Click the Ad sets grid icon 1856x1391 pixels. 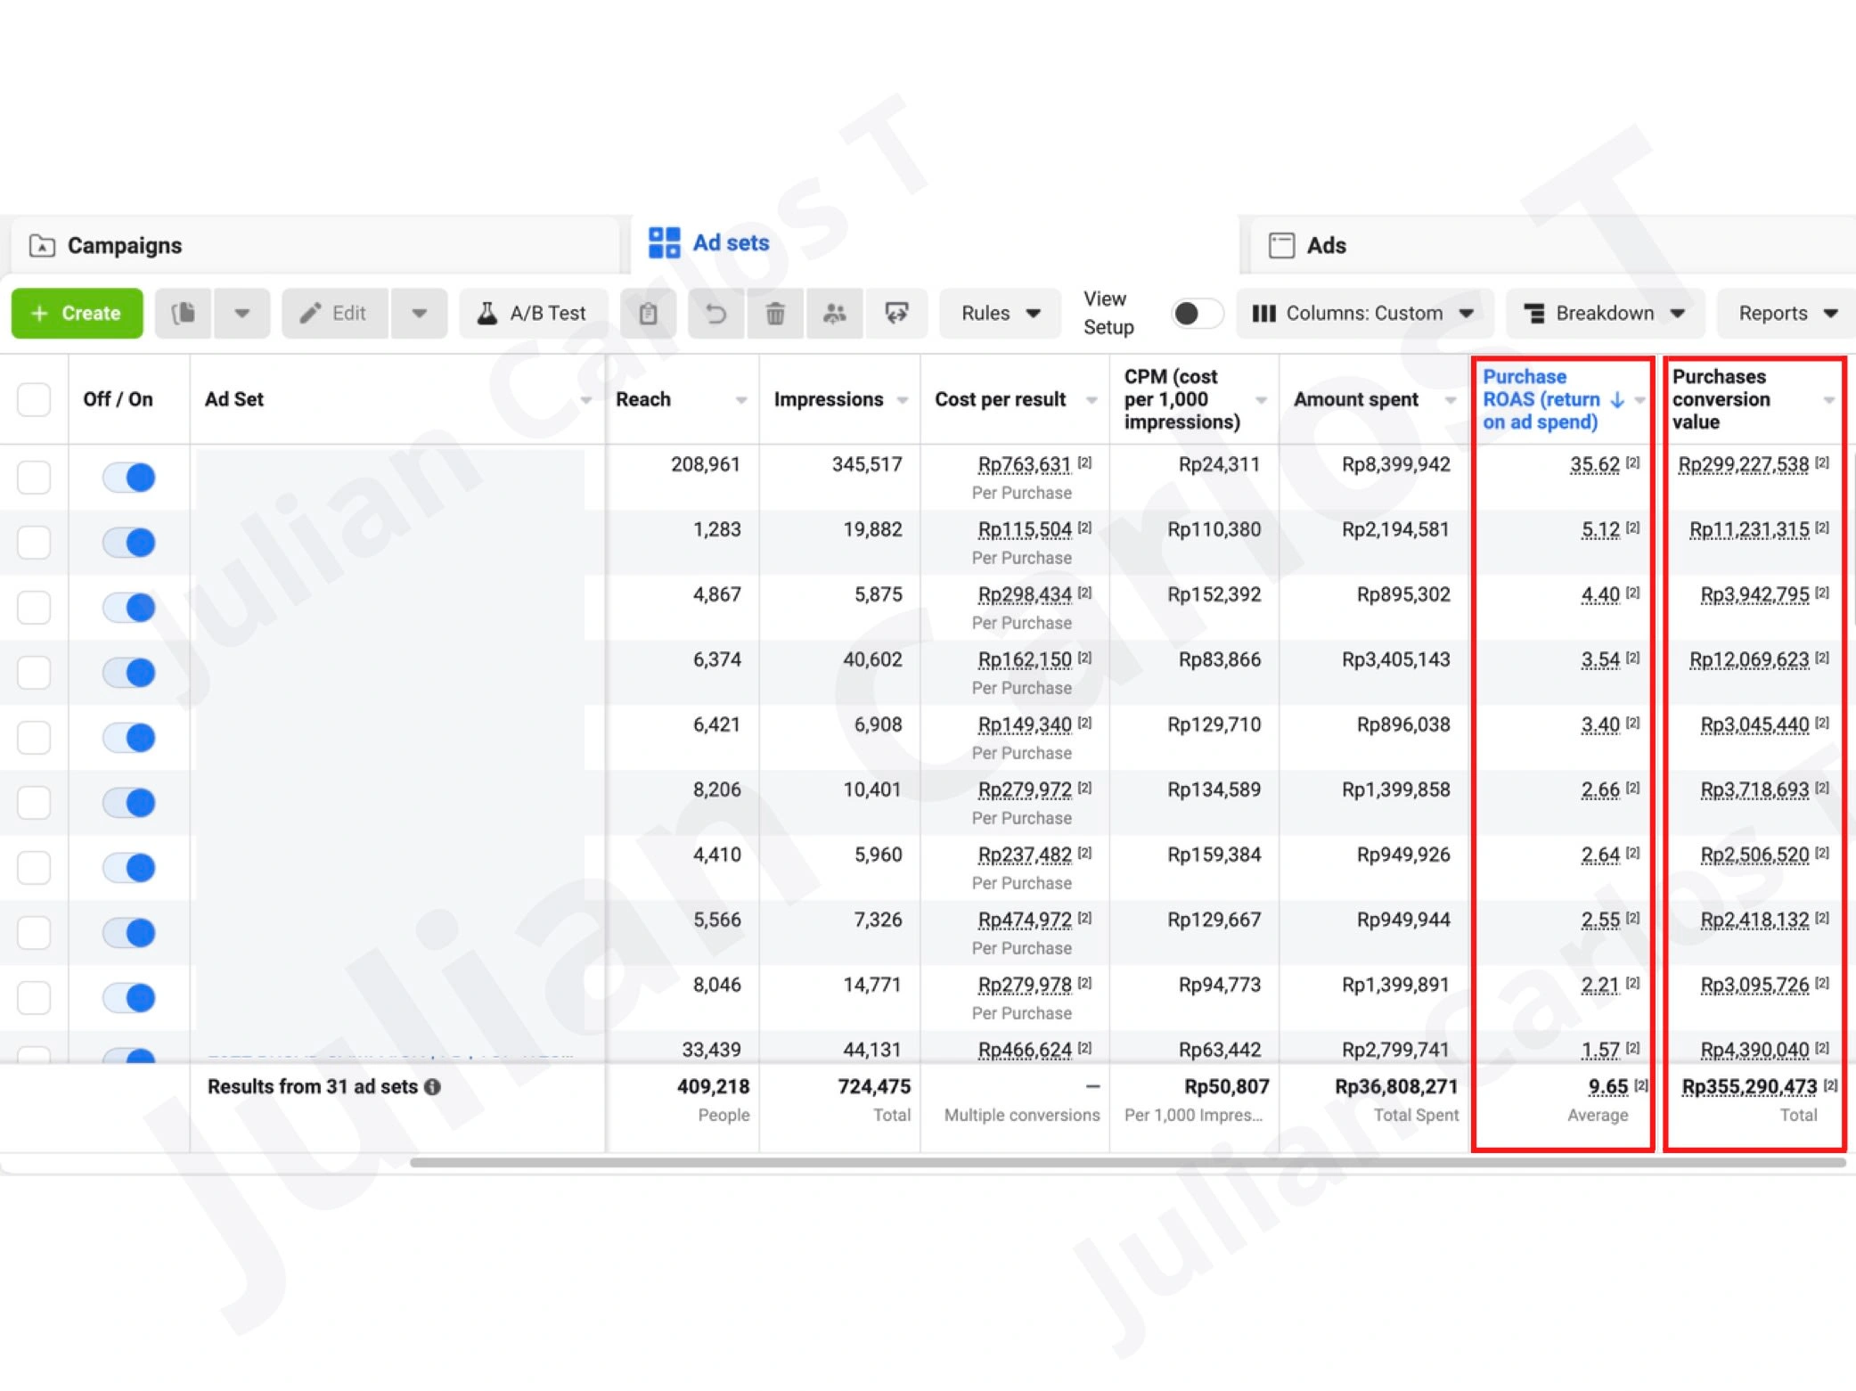(x=665, y=242)
